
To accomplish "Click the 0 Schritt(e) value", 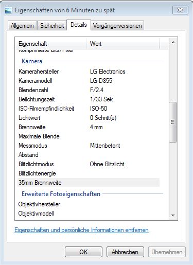I will click(x=103, y=118).
